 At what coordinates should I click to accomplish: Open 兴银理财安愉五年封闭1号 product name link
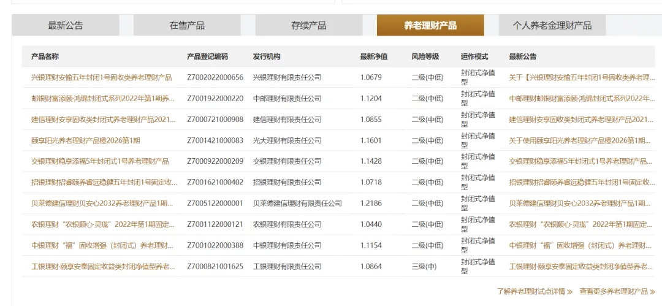pos(101,78)
